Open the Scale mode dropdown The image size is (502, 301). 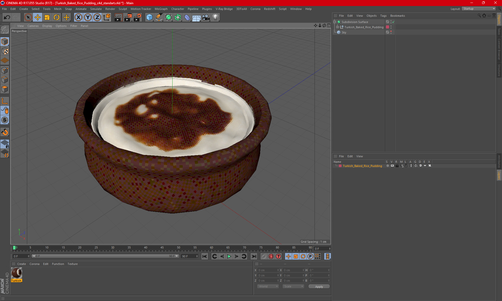click(x=293, y=287)
